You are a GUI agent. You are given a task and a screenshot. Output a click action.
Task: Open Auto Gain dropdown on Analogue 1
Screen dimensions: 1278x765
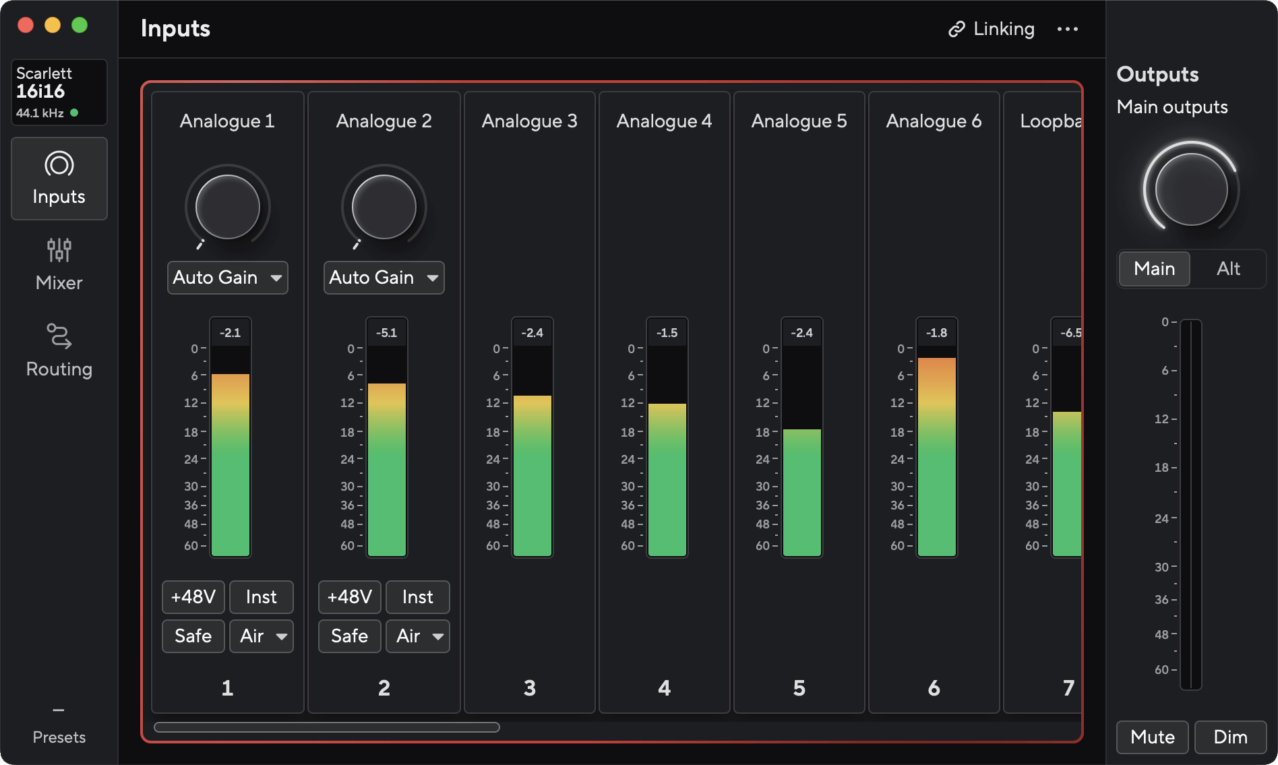(228, 278)
